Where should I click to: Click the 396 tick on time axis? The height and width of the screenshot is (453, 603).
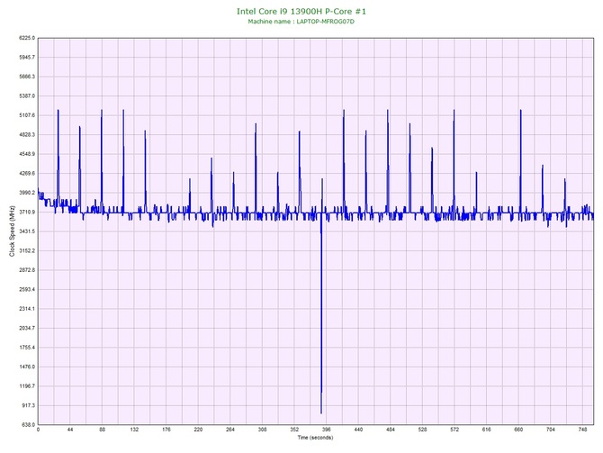click(x=327, y=430)
